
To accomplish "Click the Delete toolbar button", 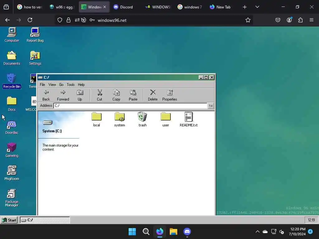I will click(x=153, y=95).
